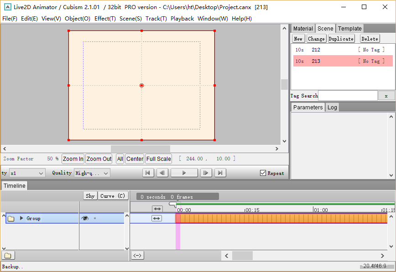The height and width of the screenshot is (272, 396).
Task: Toggle Group track lock dot
Action: click(95, 218)
